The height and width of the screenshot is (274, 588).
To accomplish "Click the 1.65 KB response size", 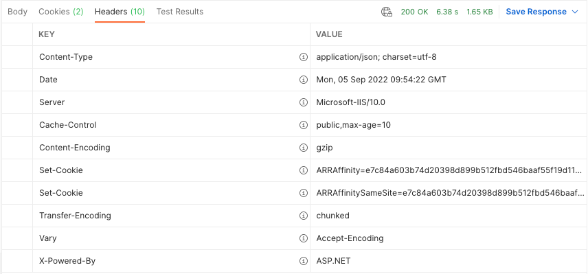I will 479,12.
